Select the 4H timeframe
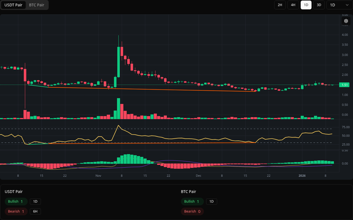This screenshot has height=220, width=353. 293,5
